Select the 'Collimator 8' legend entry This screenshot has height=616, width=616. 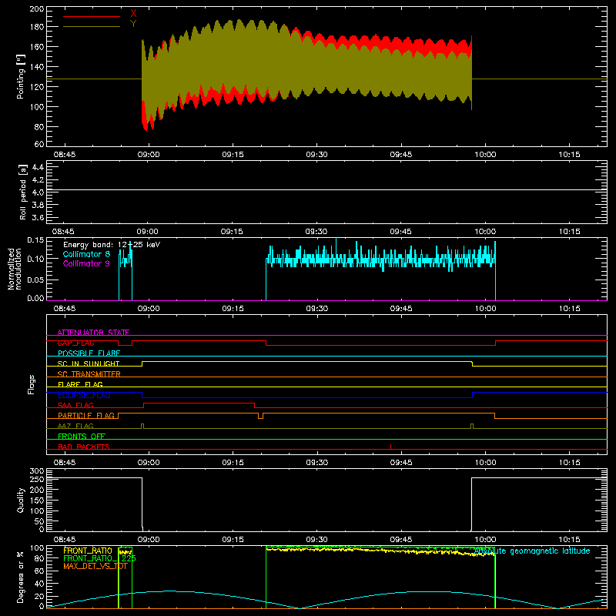click(x=86, y=254)
